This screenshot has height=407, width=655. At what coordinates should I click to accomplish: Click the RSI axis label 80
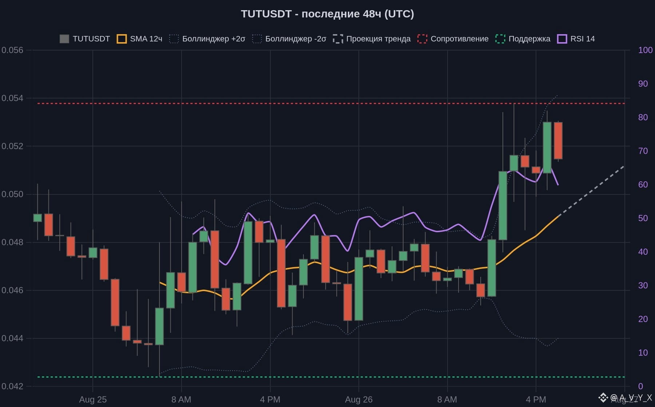(x=643, y=117)
